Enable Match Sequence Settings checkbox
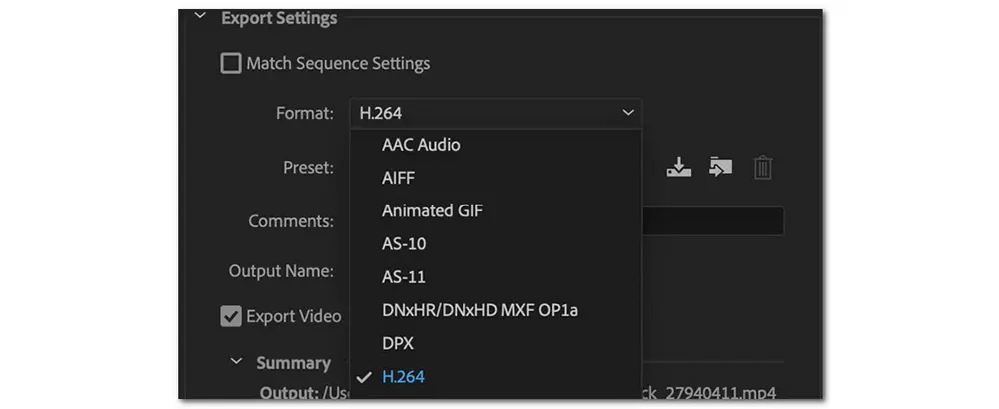999x409 pixels. (x=231, y=64)
